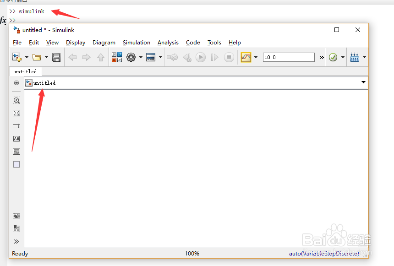Click the Update Diagram refresh icon
Viewport: 394px width, 266px height.
coord(172,57)
